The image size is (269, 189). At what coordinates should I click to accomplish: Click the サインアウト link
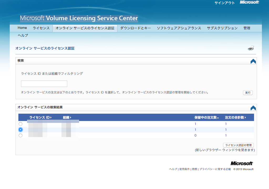point(225,3)
